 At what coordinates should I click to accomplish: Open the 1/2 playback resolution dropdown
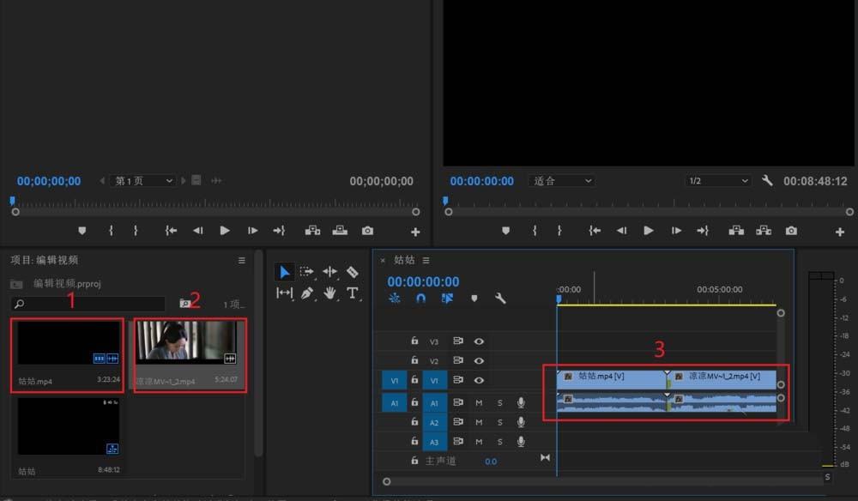(718, 180)
